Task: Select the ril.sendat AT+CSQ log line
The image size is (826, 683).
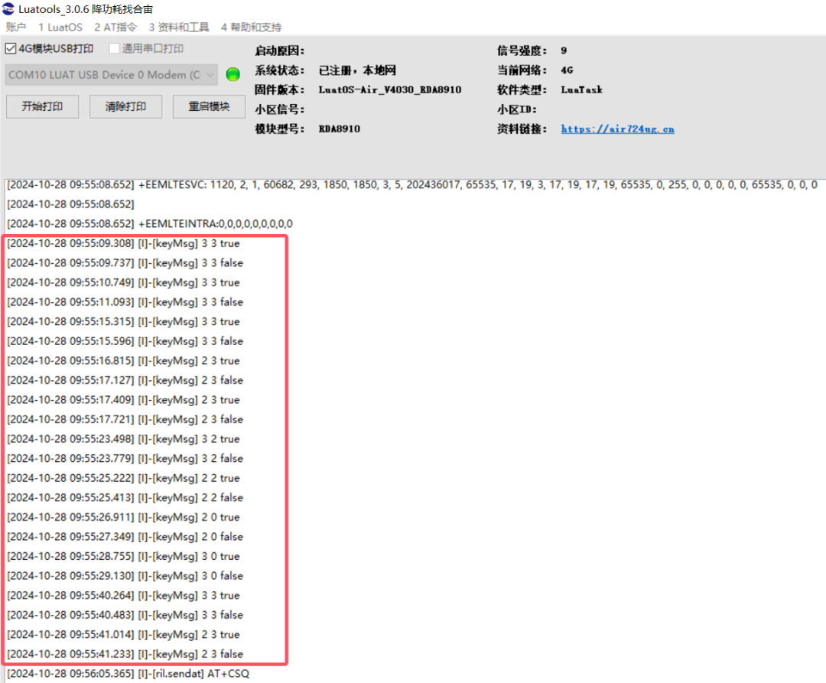Action: click(x=128, y=674)
